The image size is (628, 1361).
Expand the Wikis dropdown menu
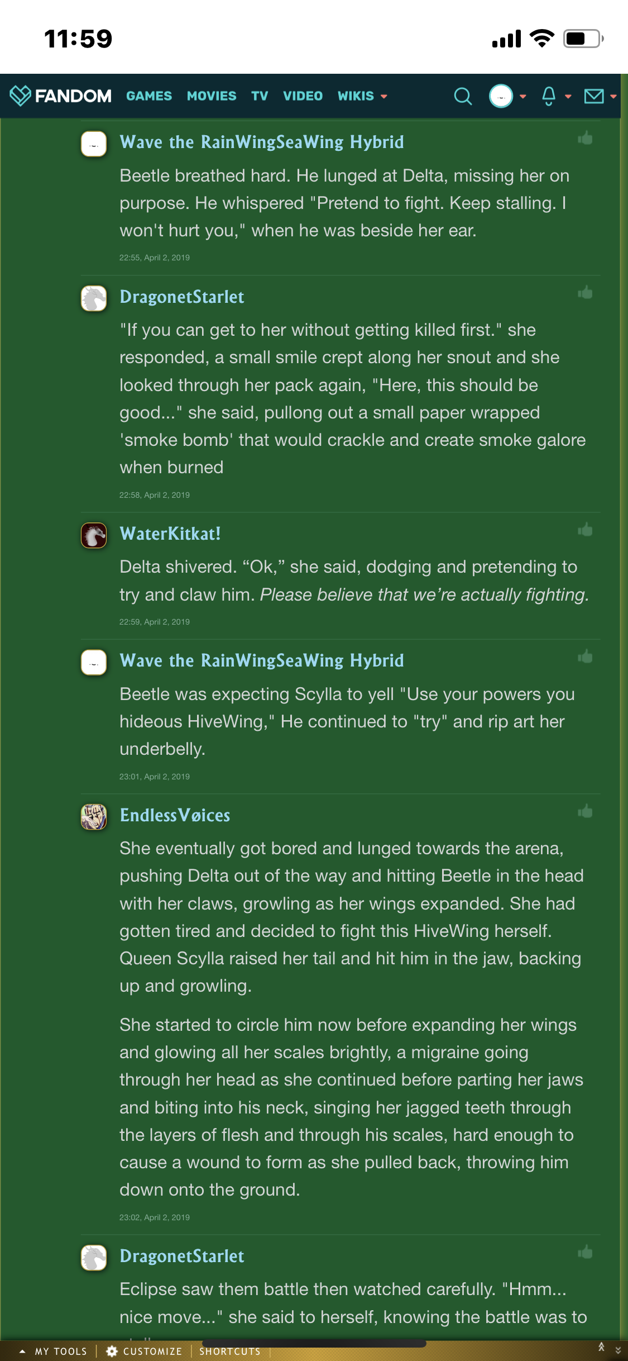pyautogui.click(x=362, y=96)
